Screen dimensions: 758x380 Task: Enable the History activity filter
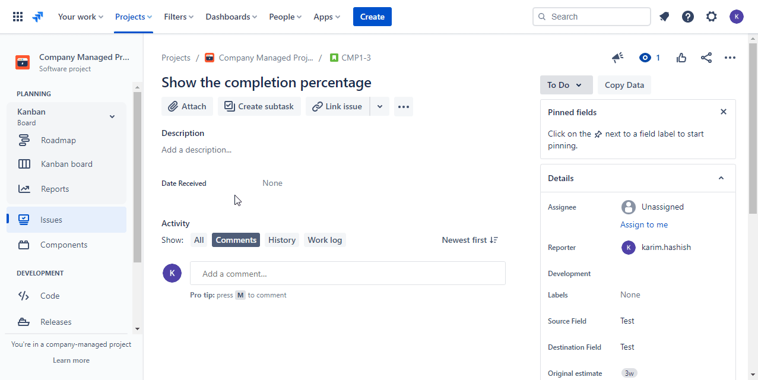pyautogui.click(x=281, y=239)
